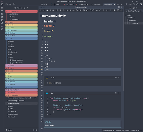This screenshot has height=132, width=143.
Task: Collapse the Dev folder
Action: [21, 39]
